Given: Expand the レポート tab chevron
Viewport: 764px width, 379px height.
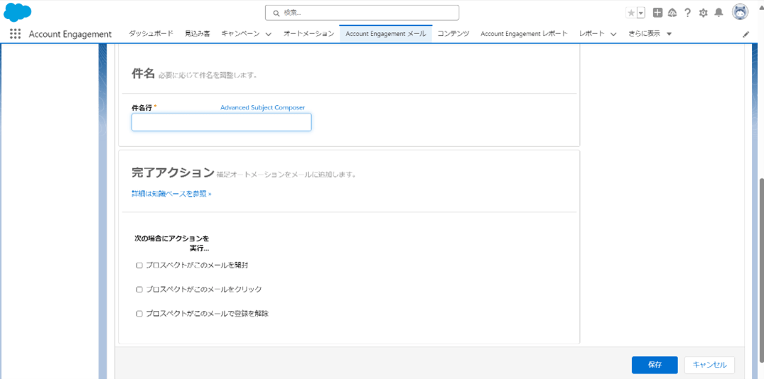Looking at the screenshot, I should pos(613,34).
